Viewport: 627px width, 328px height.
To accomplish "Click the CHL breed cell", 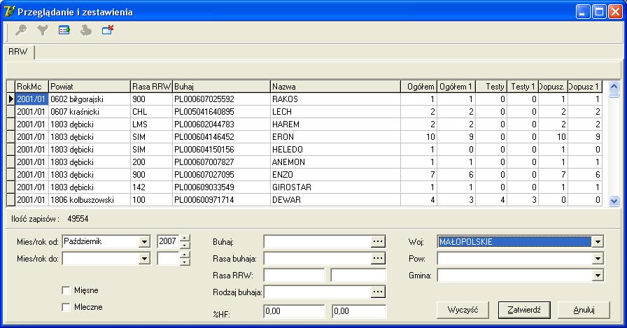I will (152, 112).
